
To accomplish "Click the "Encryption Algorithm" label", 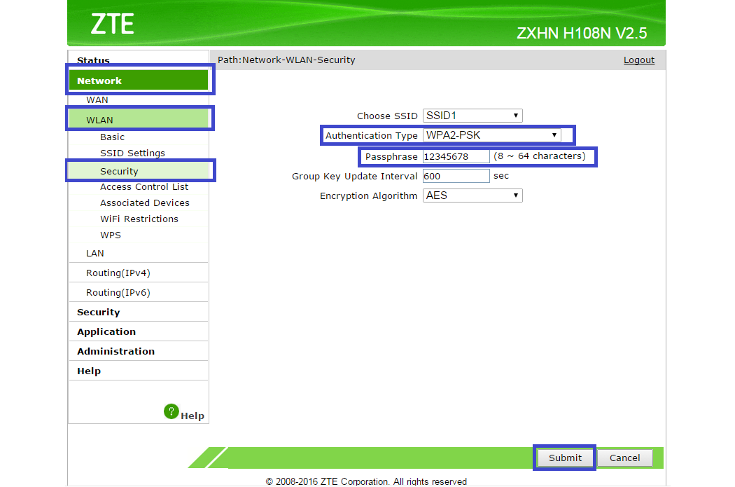I will [368, 196].
